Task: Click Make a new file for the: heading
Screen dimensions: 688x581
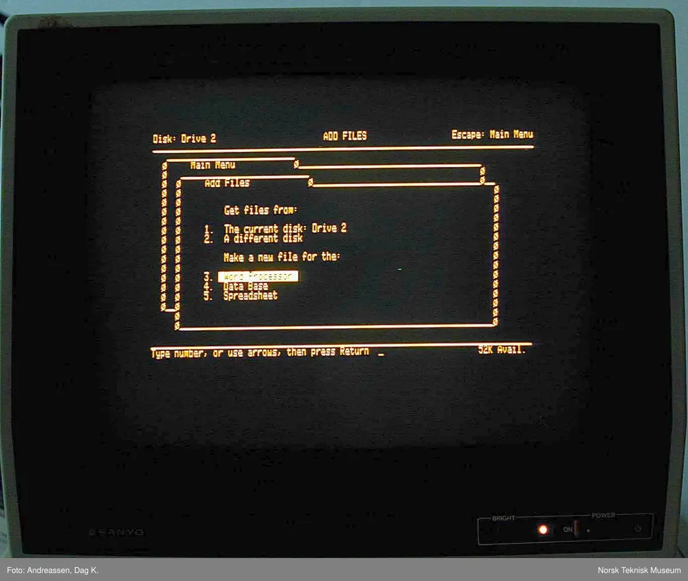Action: point(282,257)
